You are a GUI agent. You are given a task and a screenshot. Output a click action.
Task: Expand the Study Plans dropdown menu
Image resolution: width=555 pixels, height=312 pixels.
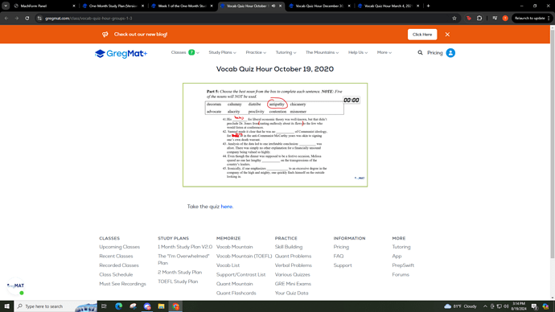222,52
